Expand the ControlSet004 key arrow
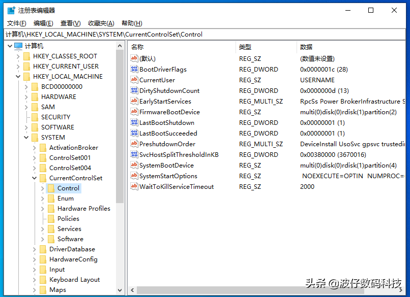410x297 pixels. pos(34,168)
